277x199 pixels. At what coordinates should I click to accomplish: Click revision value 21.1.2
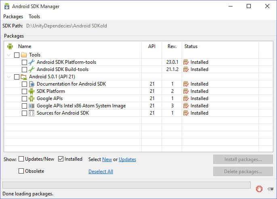[172, 69]
